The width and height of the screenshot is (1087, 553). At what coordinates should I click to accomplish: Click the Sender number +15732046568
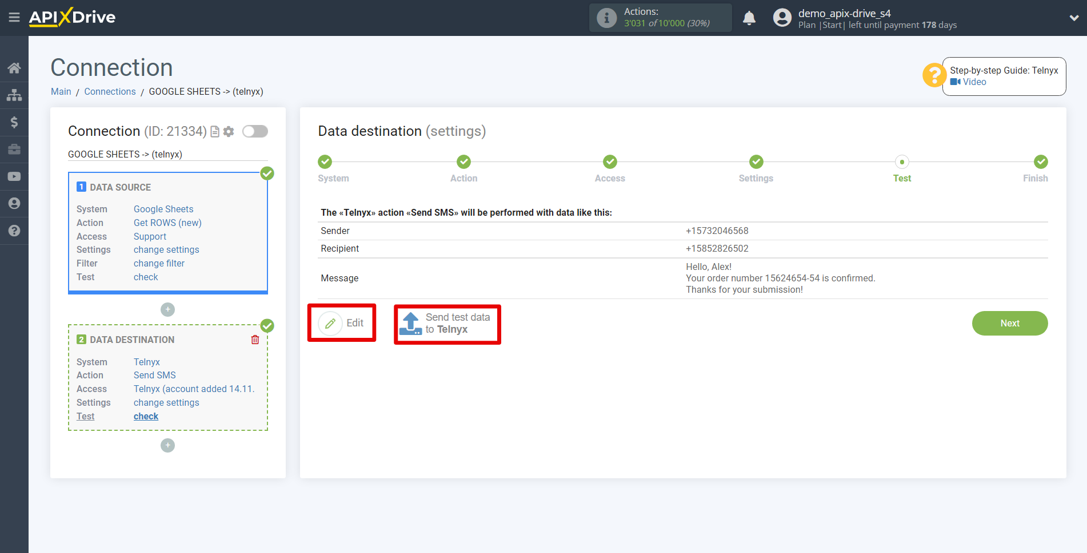point(717,231)
